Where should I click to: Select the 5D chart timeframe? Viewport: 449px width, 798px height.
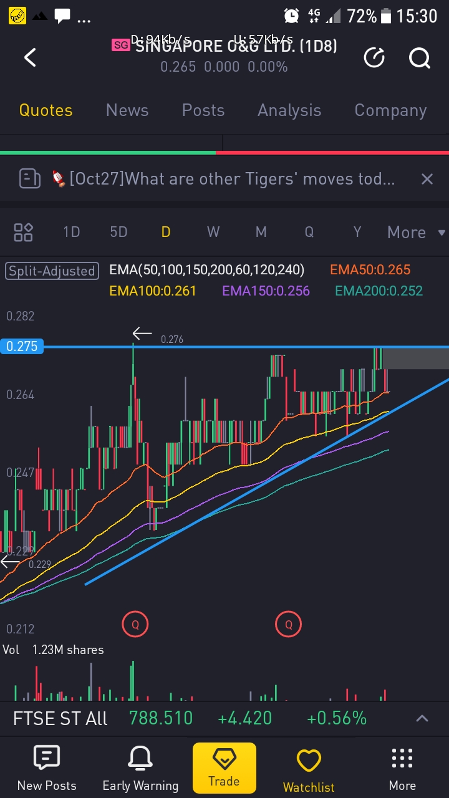point(118,232)
